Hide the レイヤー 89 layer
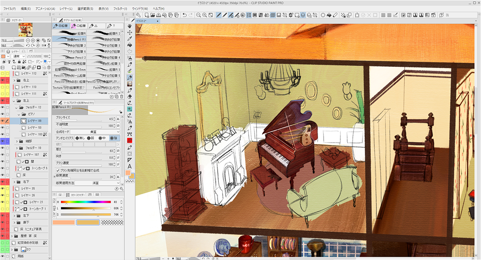Image resolution: width=481 pixels, height=260 pixels. (x=3, y=121)
